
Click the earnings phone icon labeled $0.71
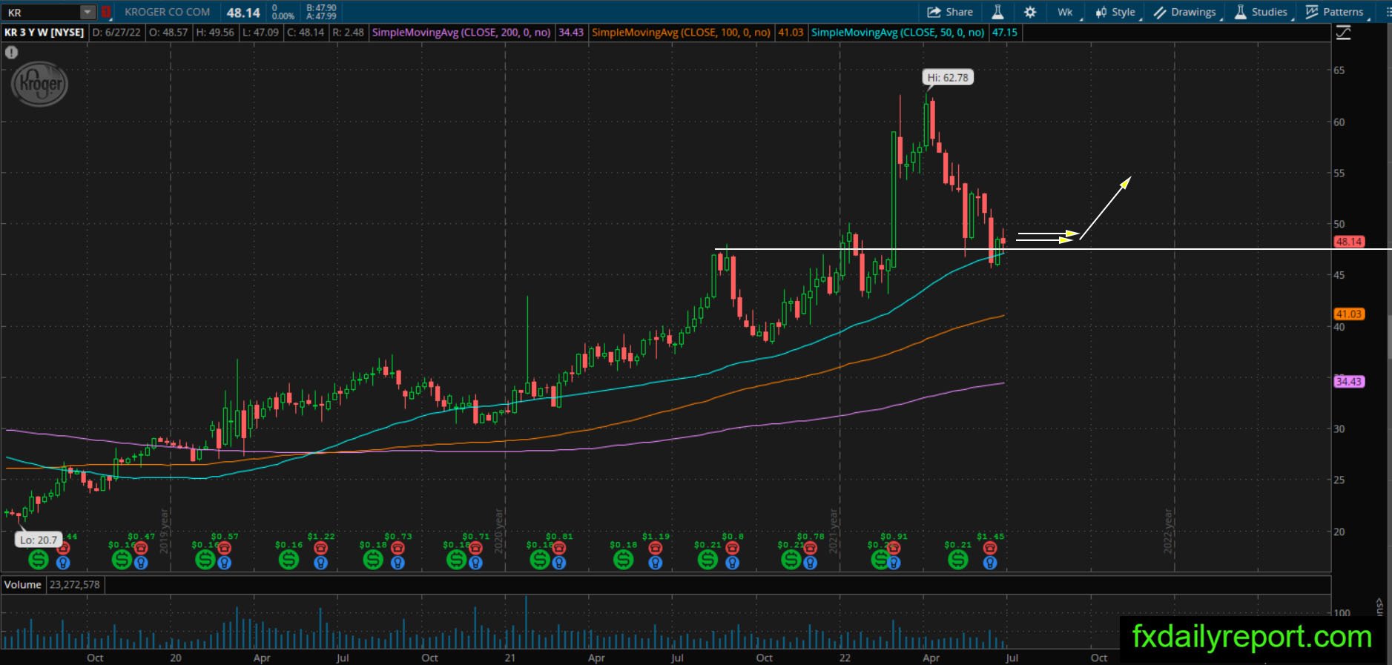(x=475, y=548)
